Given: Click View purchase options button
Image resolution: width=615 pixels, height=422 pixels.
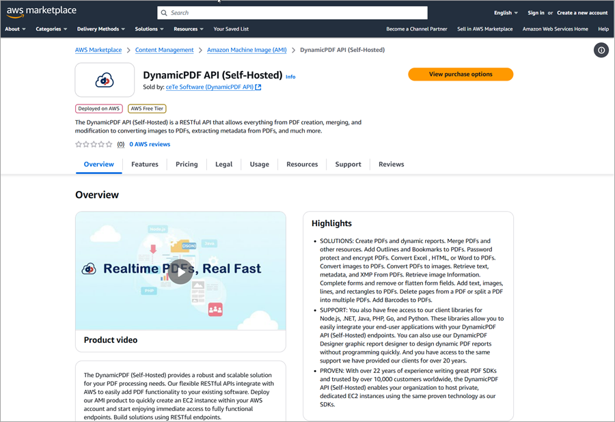Looking at the screenshot, I should click(461, 74).
